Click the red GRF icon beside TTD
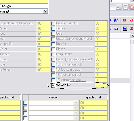Viewport: 134px width, 121px height. tap(131, 20)
